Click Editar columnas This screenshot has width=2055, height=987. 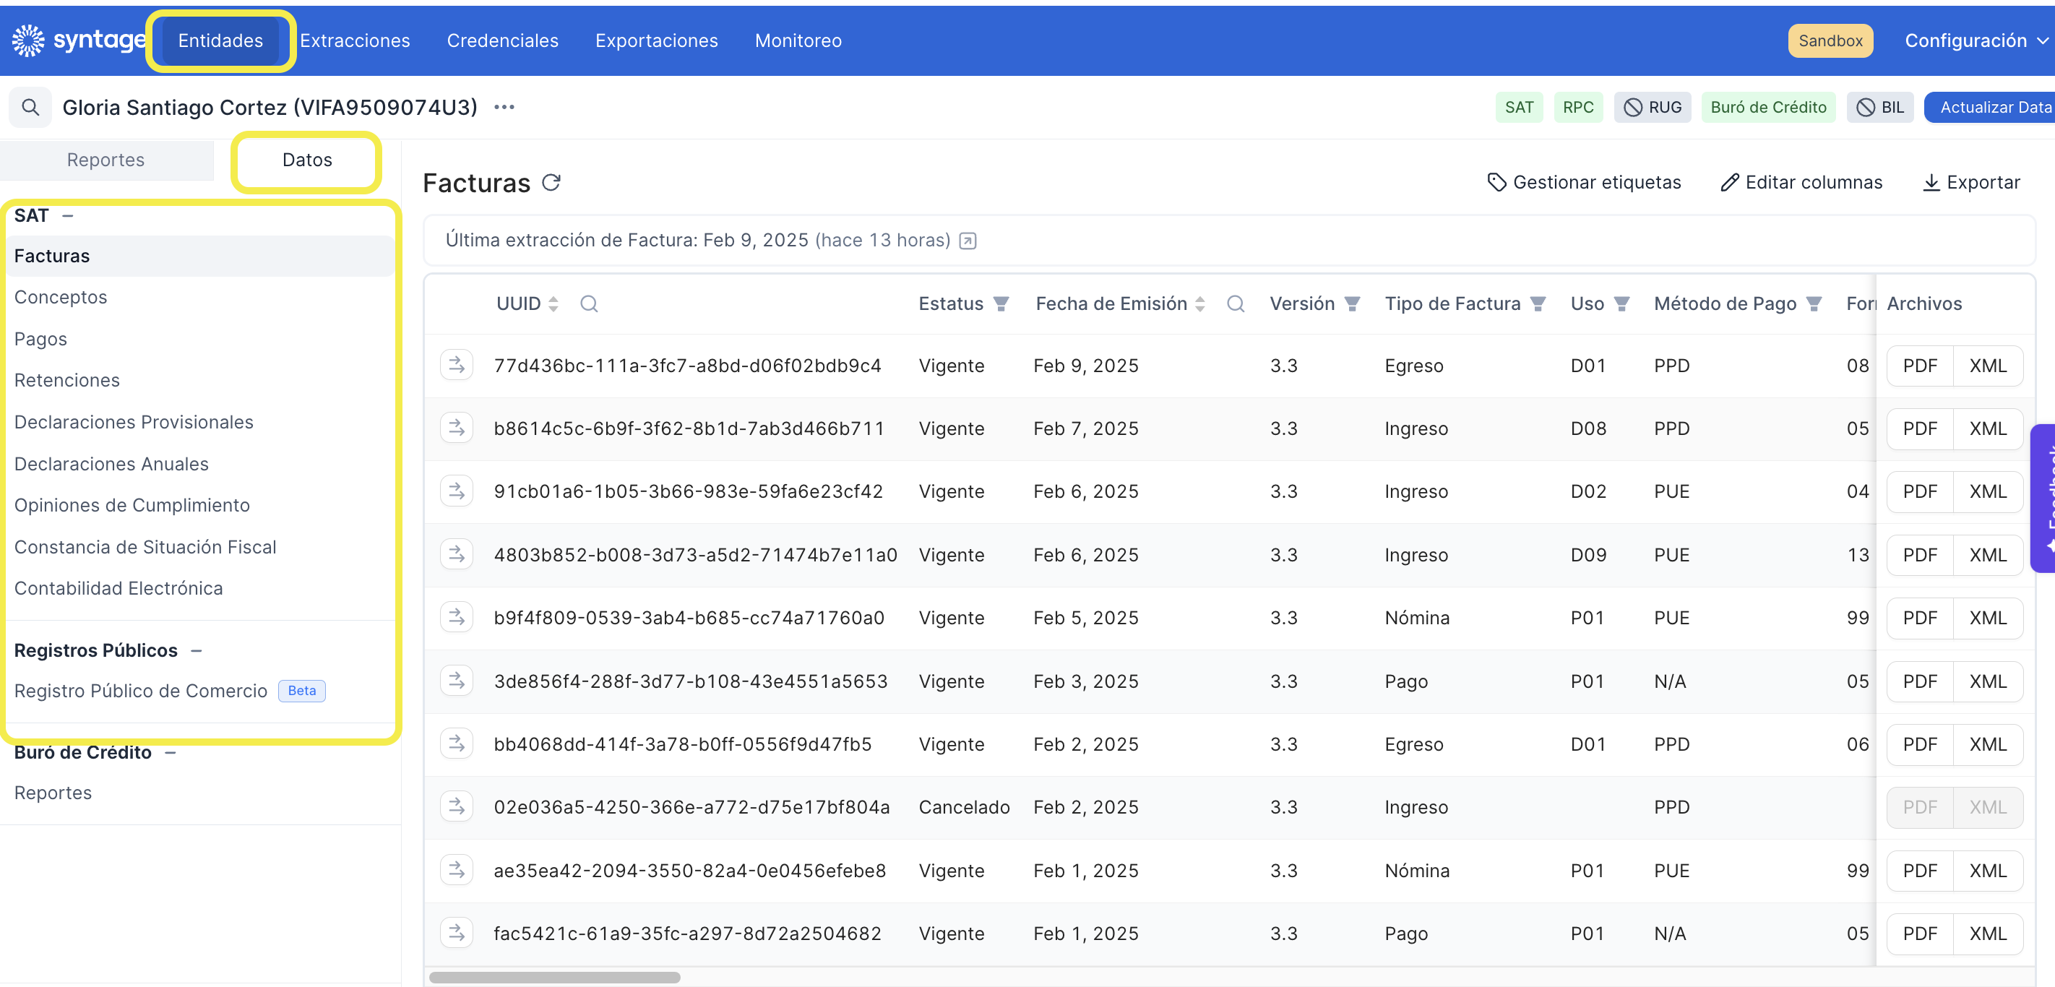[x=1801, y=183]
